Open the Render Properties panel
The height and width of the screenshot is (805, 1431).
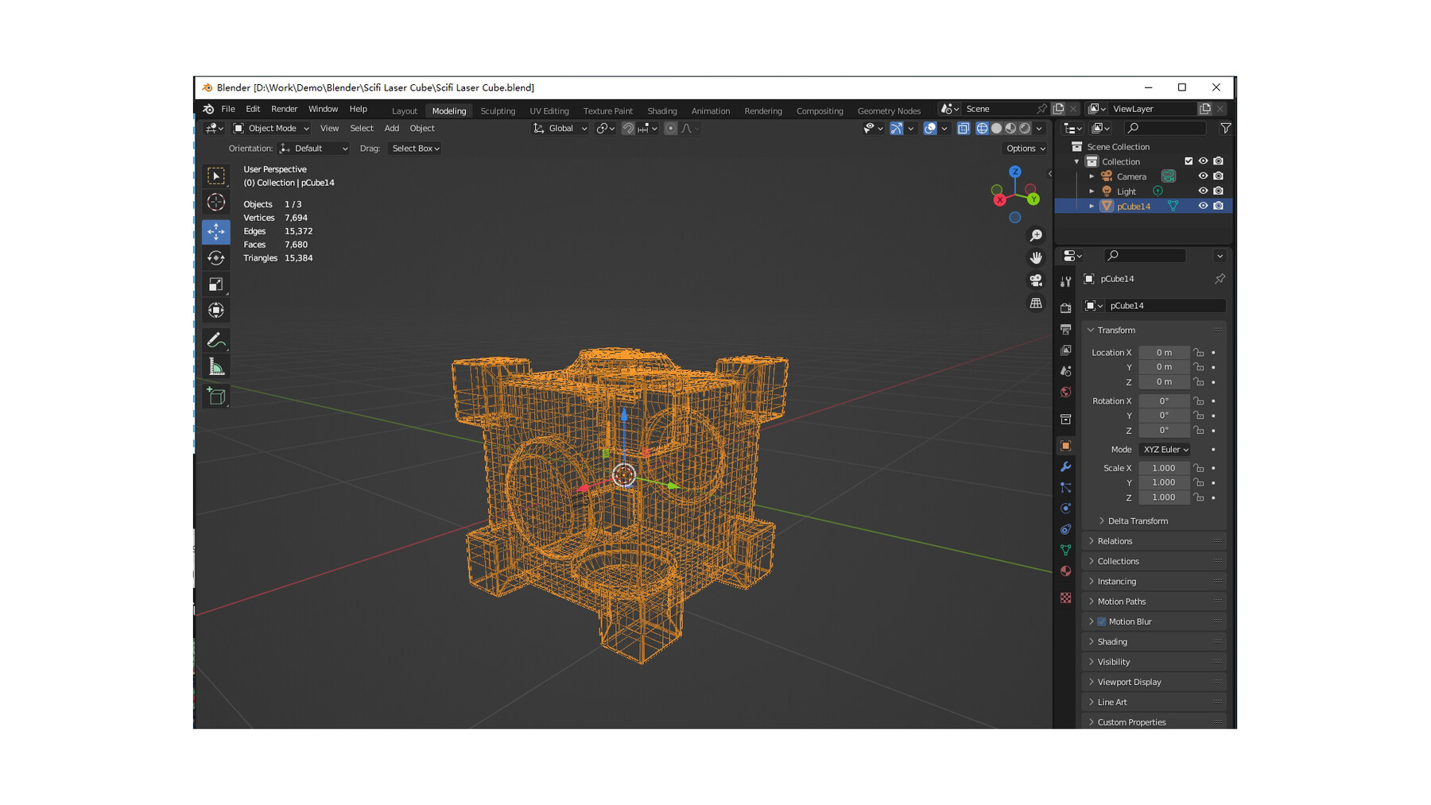[1065, 308]
